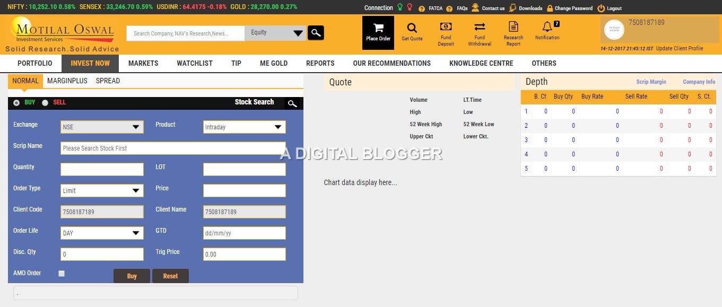Open the Scrip Margin link
Viewport: 722px width, 307px height.
coord(651,82)
